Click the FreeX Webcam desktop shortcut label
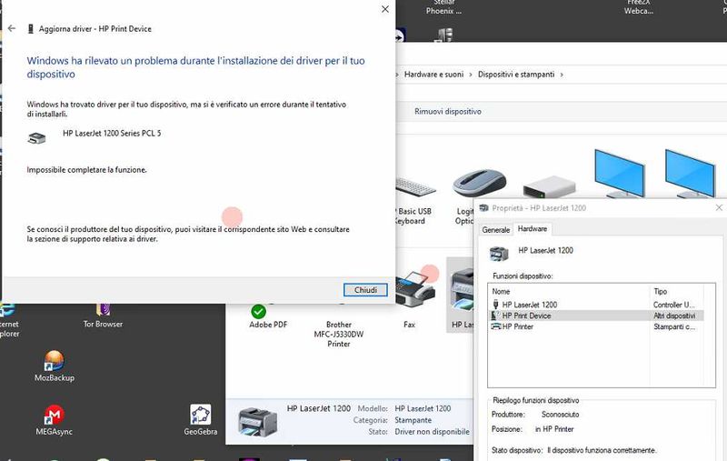The width and height of the screenshot is (727, 461). click(639, 7)
